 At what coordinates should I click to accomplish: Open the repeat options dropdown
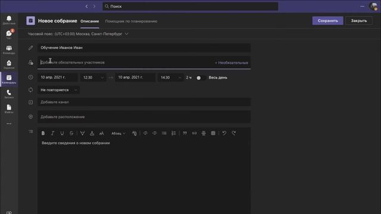coord(58,90)
